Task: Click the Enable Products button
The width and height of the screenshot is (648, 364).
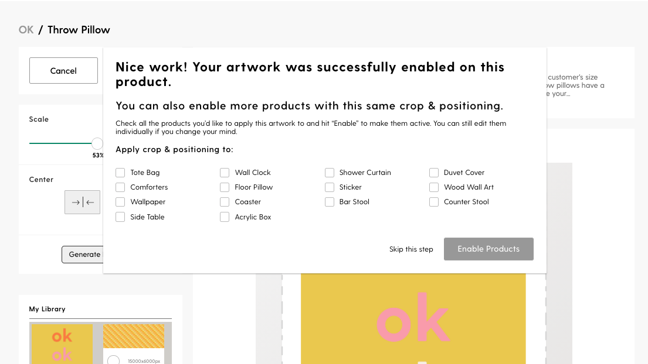Action: [x=488, y=249]
